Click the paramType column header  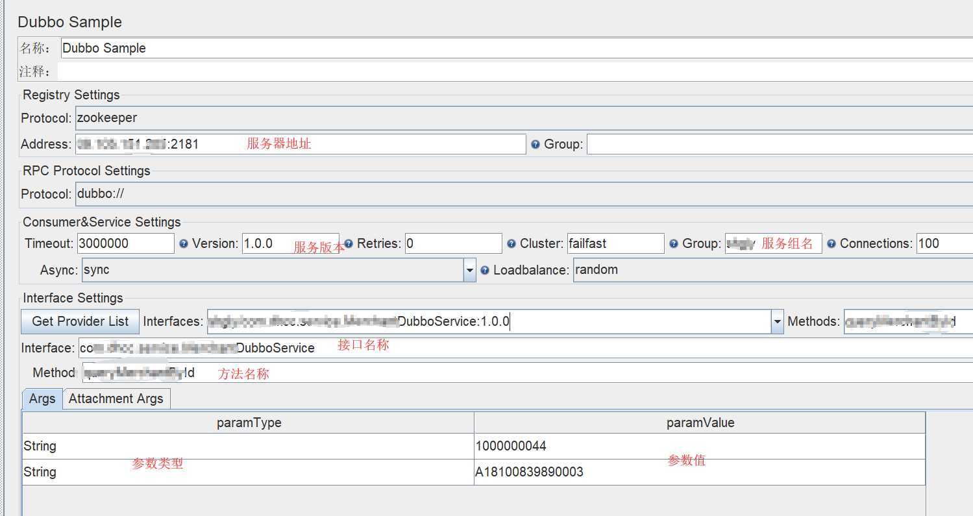(249, 423)
